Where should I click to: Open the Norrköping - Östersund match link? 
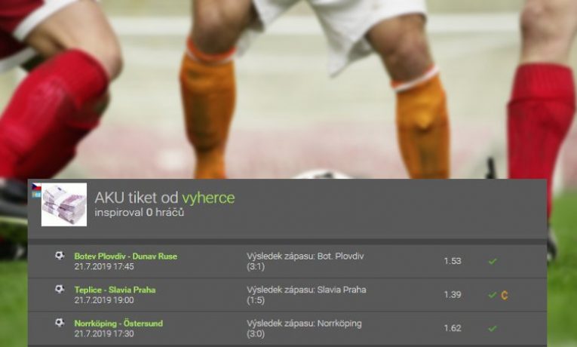[118, 324]
